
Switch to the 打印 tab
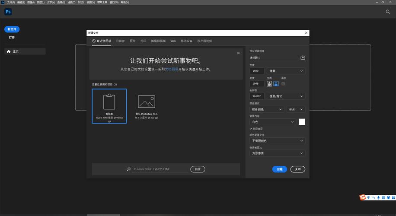143,41
